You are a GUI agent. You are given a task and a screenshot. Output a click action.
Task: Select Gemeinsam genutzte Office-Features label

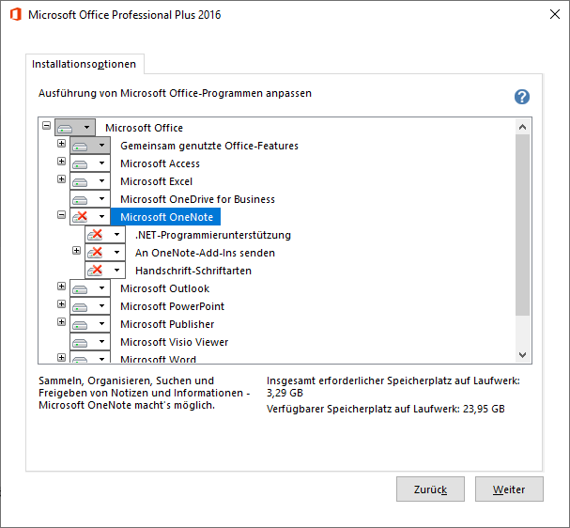pos(209,146)
